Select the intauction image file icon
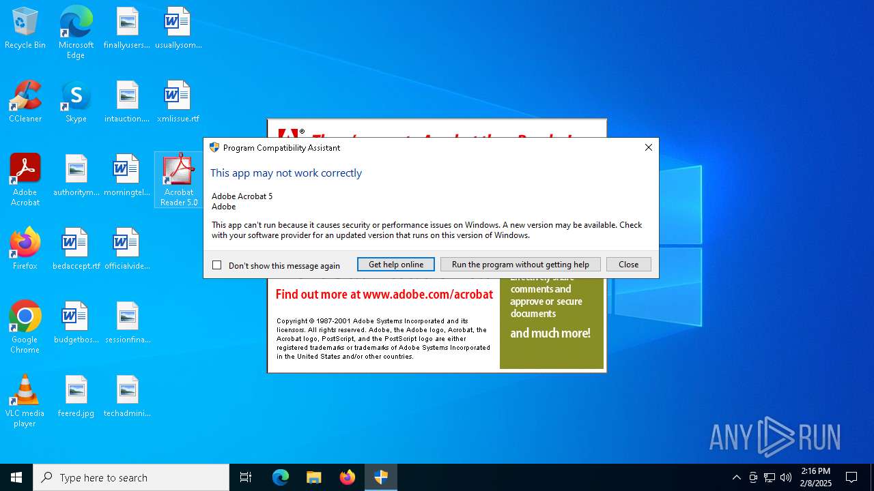 tap(127, 102)
